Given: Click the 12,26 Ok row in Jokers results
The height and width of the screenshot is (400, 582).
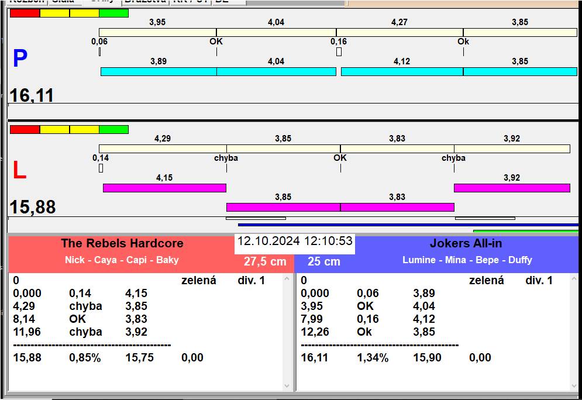Looking at the screenshot, I should [x=367, y=332].
